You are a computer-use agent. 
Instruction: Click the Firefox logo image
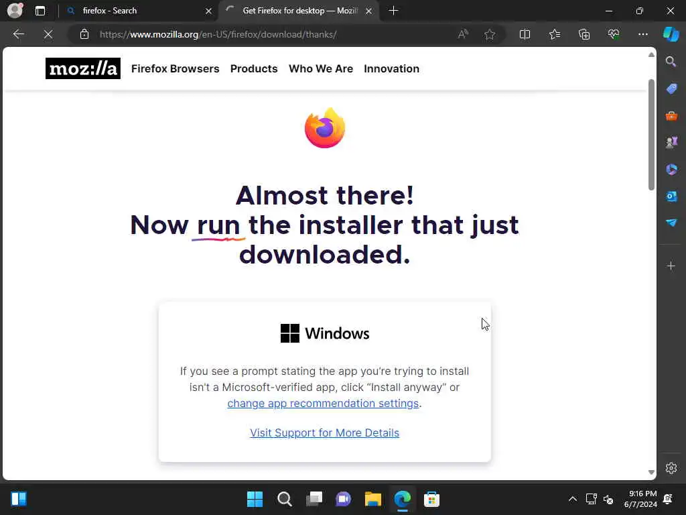coord(325,128)
